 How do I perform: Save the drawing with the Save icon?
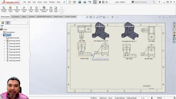click(79, 2)
